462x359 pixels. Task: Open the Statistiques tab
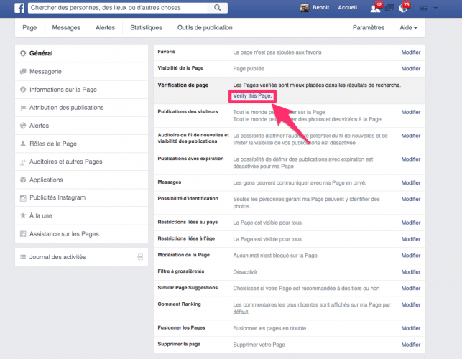146,28
